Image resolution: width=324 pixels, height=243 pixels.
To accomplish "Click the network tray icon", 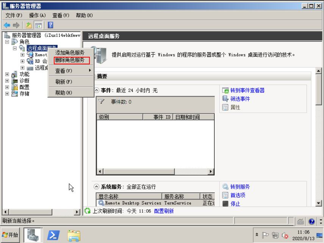I will coord(275,235).
